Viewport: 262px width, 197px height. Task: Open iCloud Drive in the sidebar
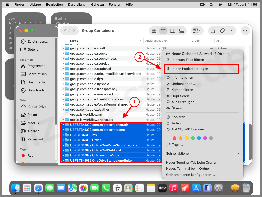[33, 107]
